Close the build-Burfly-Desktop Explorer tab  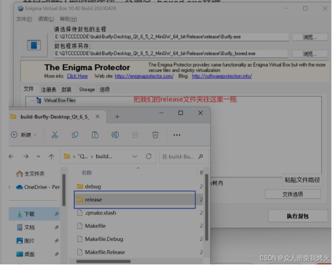[x=98, y=116]
